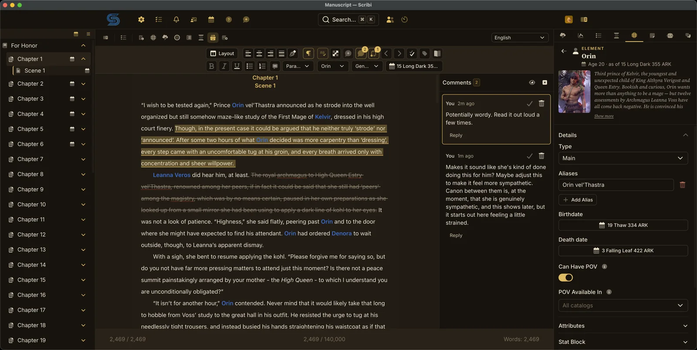Open the book view icon in editor toolbar
Screen dimensions: 697x350
tap(437, 54)
